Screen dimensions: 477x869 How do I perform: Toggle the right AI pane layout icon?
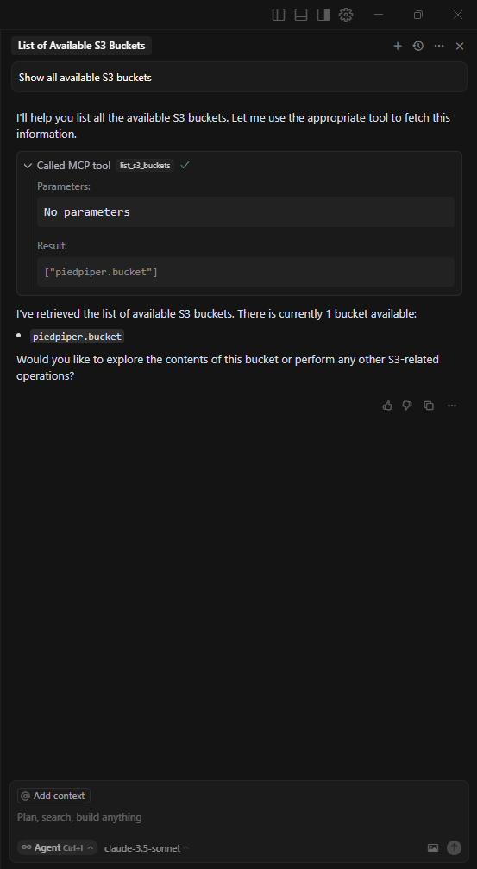323,15
